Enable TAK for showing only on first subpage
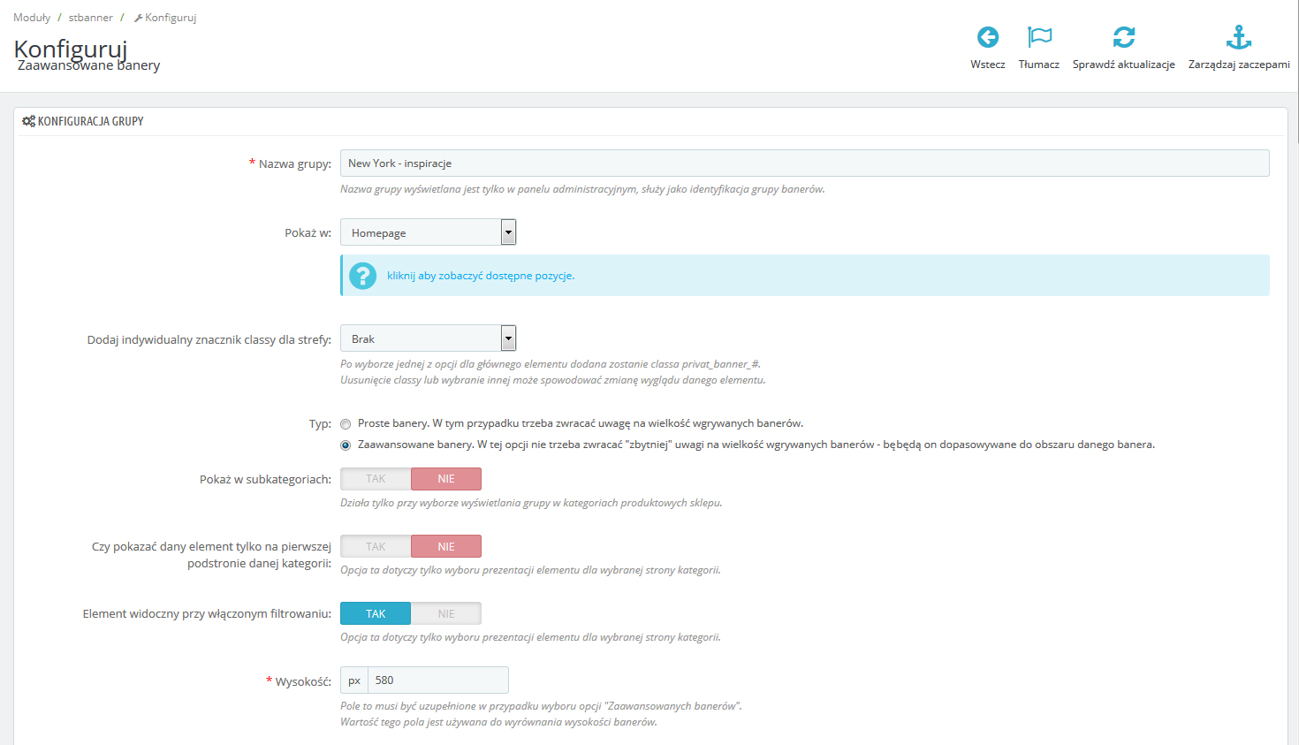1299x745 pixels. point(376,546)
